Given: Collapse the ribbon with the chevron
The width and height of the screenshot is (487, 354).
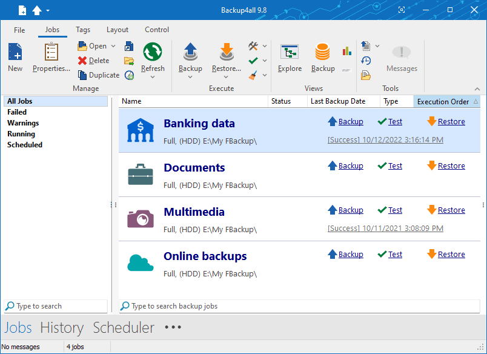Looking at the screenshot, I should pos(477,89).
